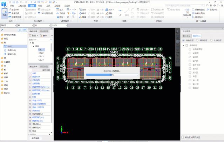Screen dimensions: 224x142
Task: Select the current floor (当前楼层) radio button
Action: click(x=183, y=41)
